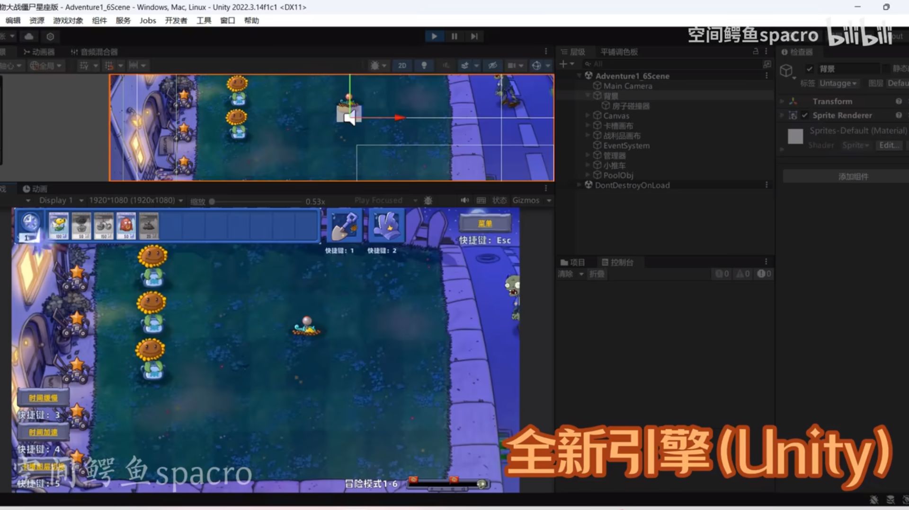This screenshot has width=909, height=510.
Task: Pause the game with the pause icon
Action: pyautogui.click(x=454, y=36)
